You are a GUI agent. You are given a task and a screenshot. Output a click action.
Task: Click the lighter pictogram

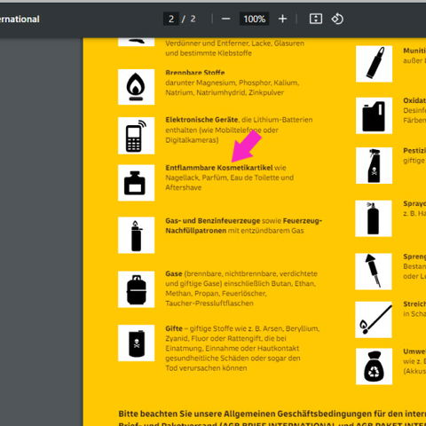click(136, 235)
